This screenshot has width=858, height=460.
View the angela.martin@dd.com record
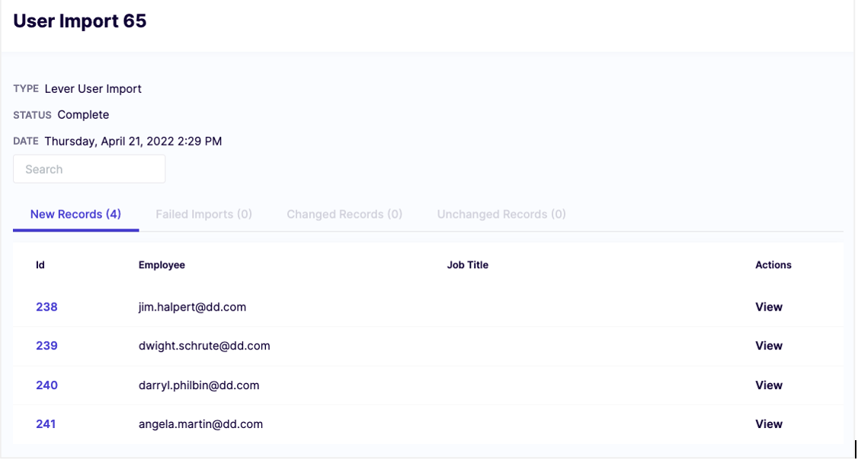tap(768, 424)
